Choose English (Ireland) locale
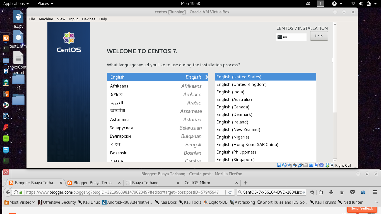The width and height of the screenshot is (381, 214). [x=266, y=122]
